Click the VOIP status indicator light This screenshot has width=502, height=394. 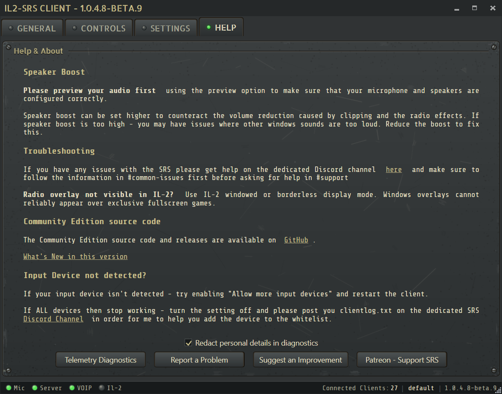point(72,388)
